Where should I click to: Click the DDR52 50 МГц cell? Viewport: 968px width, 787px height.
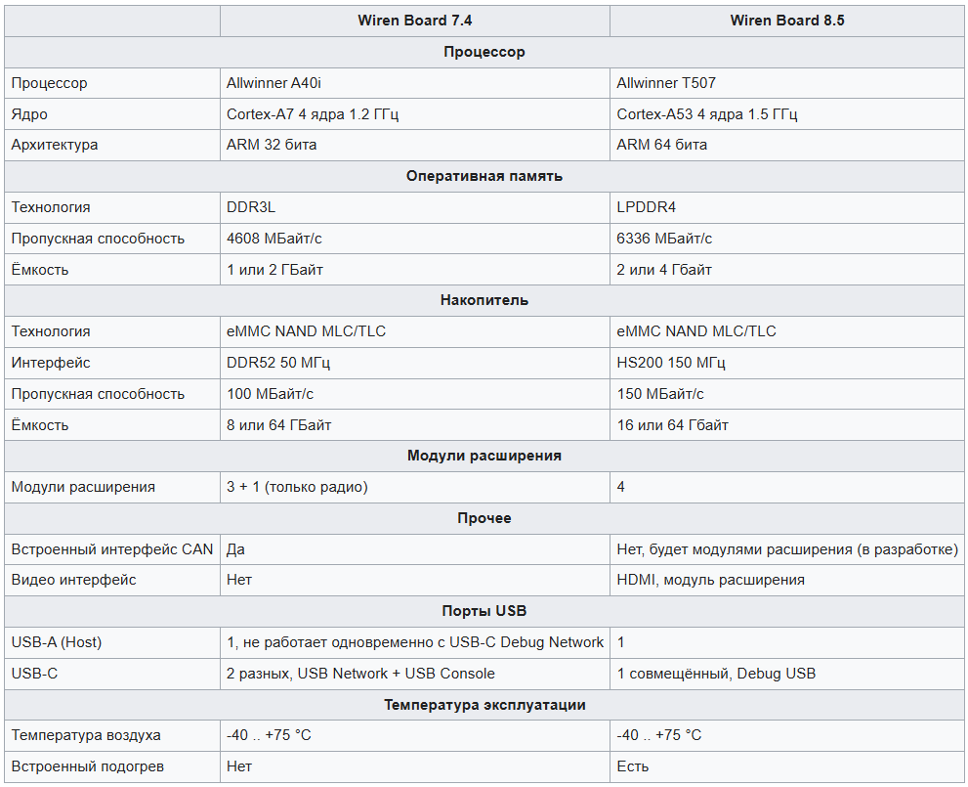(414, 363)
